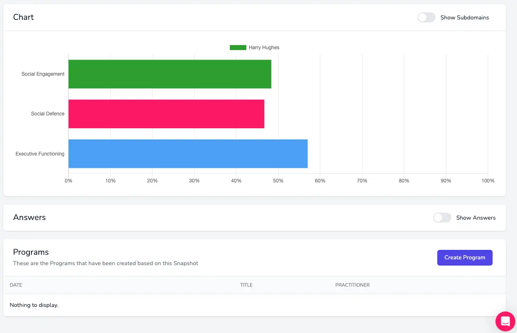Click the Programs section heading
The width and height of the screenshot is (517, 333).
coord(31,252)
